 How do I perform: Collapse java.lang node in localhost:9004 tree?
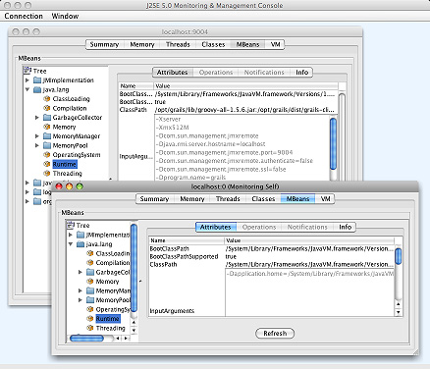(27, 89)
